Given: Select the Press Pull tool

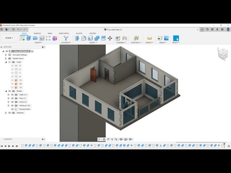Looking at the screenshot, I should pyautogui.click(x=77, y=38).
